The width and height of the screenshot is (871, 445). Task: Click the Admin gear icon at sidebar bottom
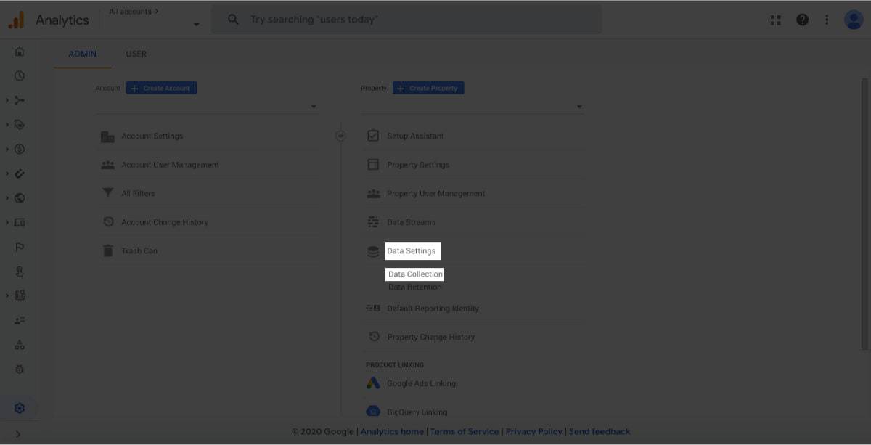coord(20,408)
